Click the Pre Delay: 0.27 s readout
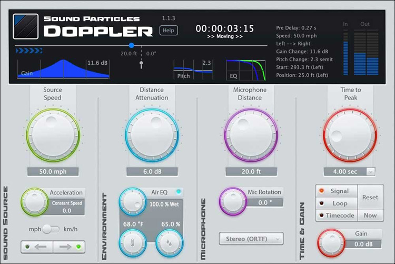 click(x=296, y=28)
